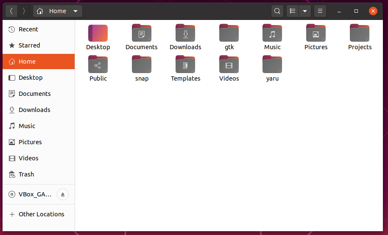Open Downloads in the sidebar
The image size is (388, 235).
coord(39,110)
